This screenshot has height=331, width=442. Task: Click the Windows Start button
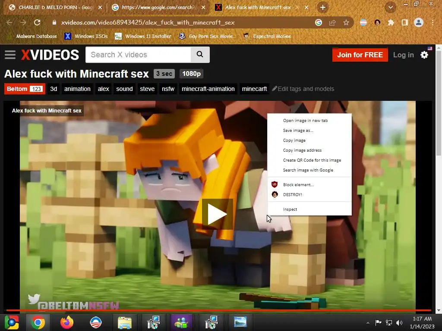tap(12, 322)
